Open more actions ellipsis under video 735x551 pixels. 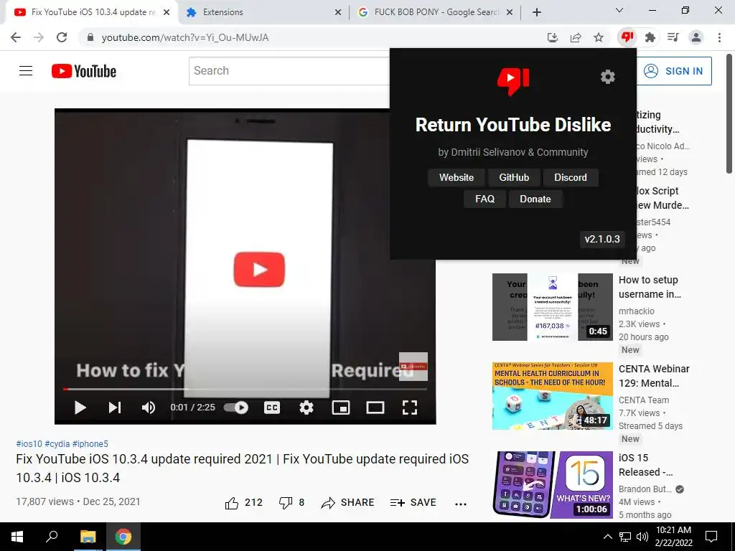pyautogui.click(x=461, y=504)
